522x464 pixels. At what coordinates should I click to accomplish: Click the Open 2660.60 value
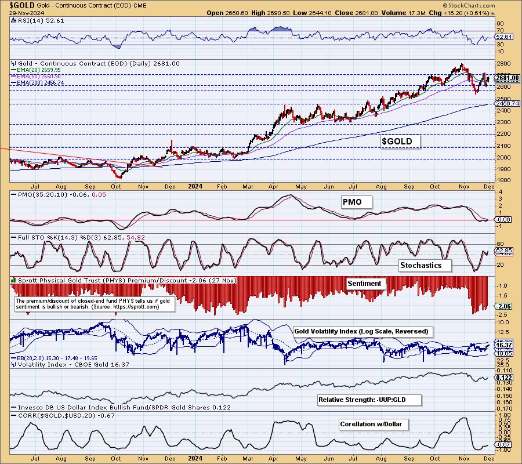click(227, 13)
